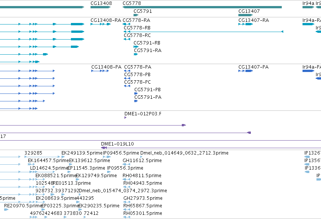Select protein CG5778-PC
The height and width of the screenshot is (219, 321).
pyautogui.click(x=137, y=82)
